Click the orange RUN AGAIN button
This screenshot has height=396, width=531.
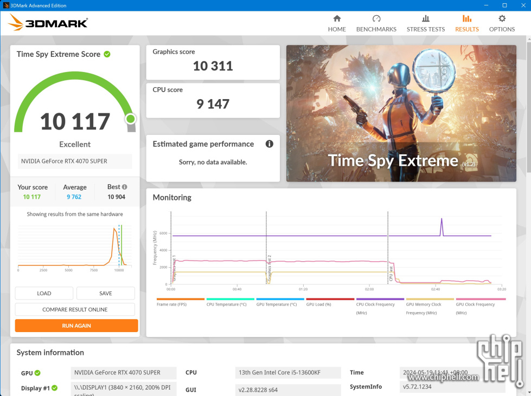(76, 326)
